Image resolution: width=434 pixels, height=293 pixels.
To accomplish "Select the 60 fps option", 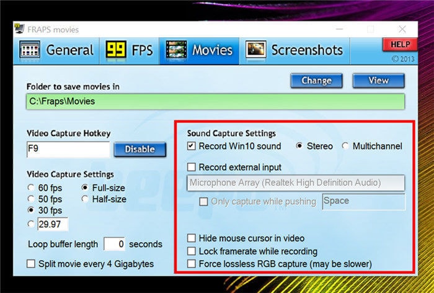I will click(45, 188).
